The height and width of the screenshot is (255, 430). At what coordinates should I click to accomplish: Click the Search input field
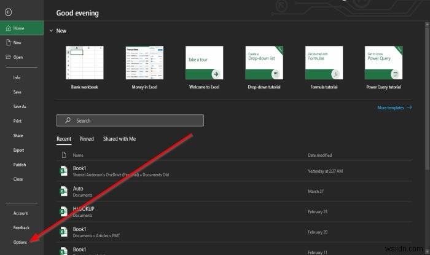pos(130,120)
